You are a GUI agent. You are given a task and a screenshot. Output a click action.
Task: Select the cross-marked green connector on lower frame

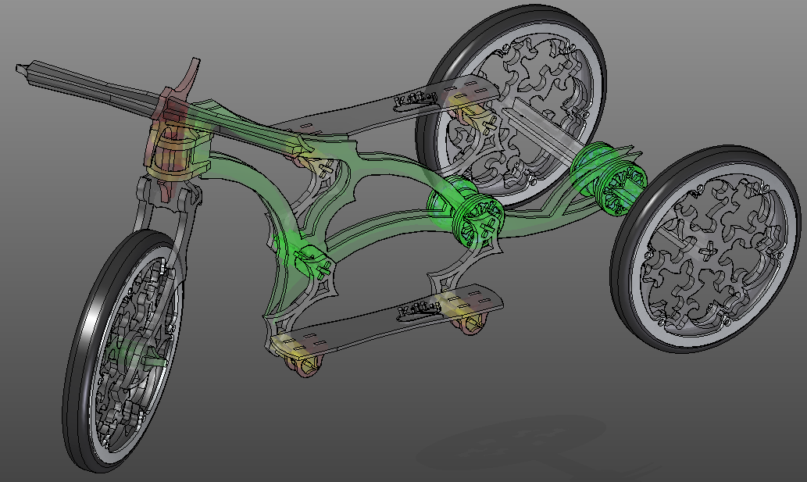315,263
